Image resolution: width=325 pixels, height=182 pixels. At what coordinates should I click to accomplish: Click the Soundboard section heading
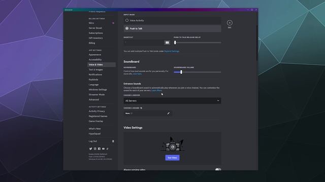click(x=132, y=62)
